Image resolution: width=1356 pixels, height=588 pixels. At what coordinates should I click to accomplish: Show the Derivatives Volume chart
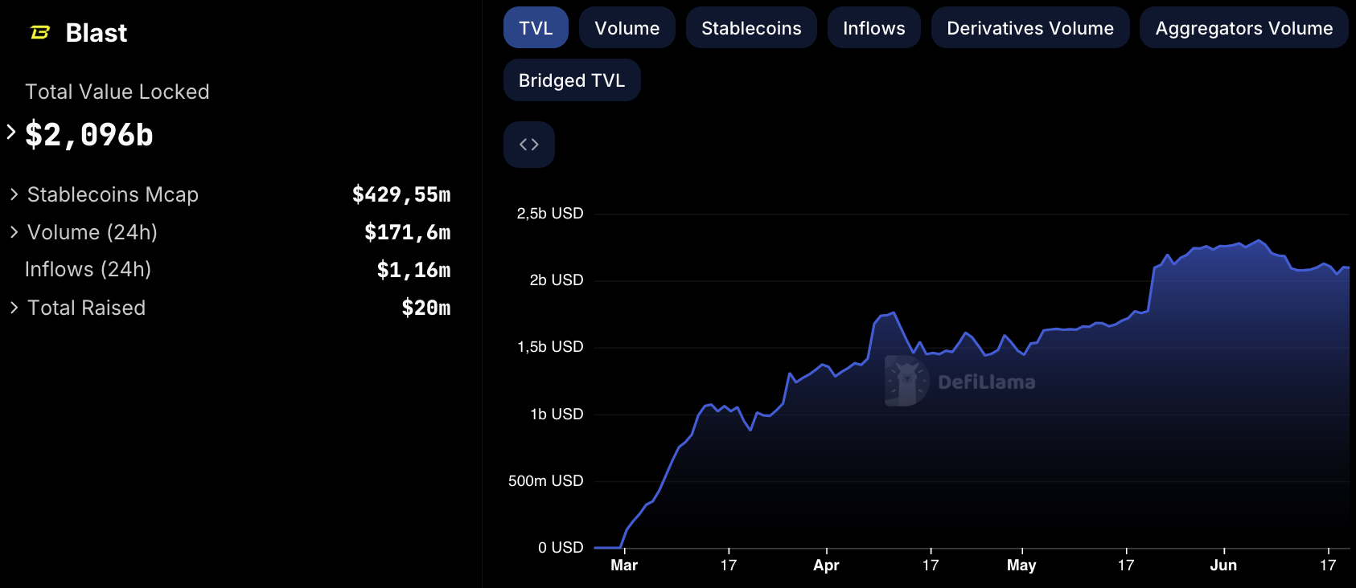[1030, 28]
